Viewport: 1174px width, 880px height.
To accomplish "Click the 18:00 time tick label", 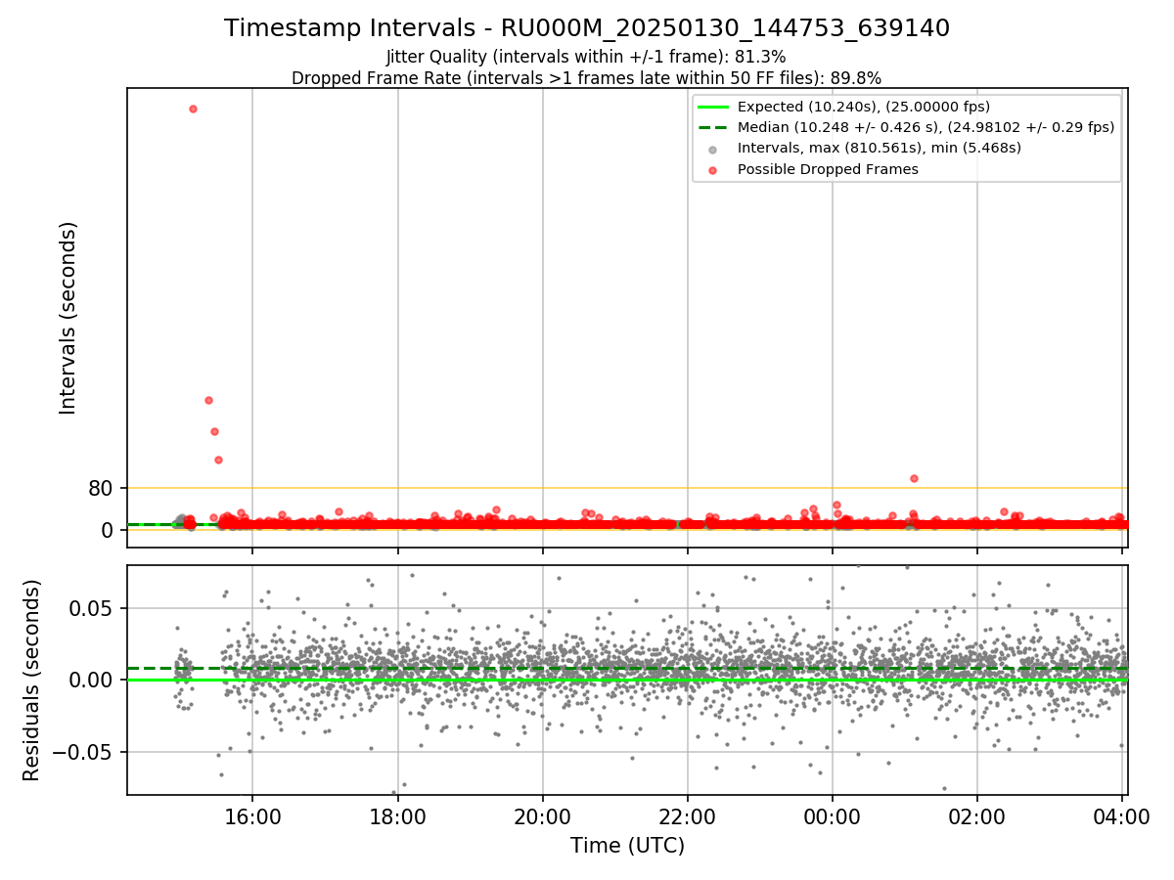I will click(397, 816).
